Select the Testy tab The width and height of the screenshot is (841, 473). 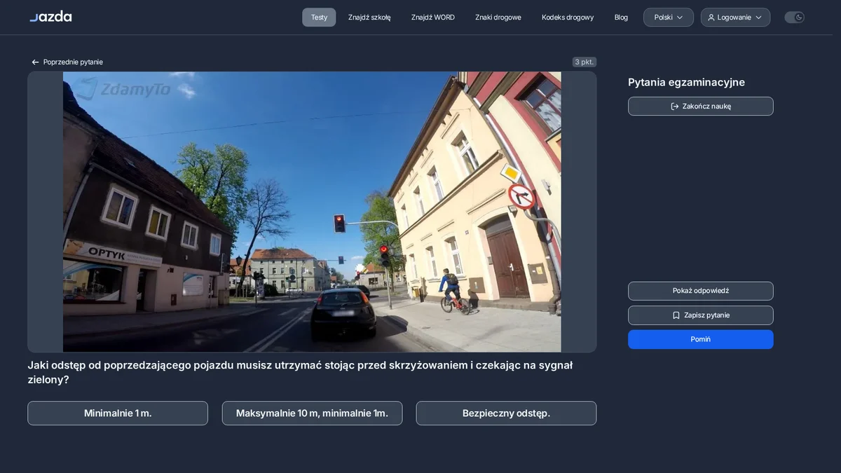(x=319, y=18)
